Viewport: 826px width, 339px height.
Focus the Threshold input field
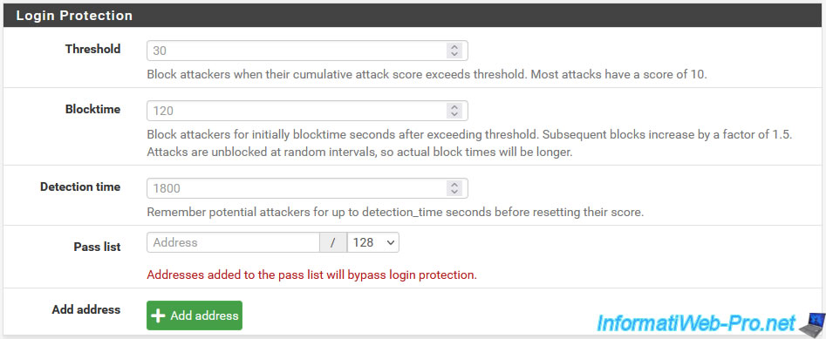[x=307, y=51]
